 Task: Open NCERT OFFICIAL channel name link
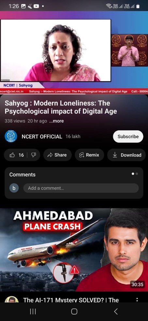(x=42, y=136)
